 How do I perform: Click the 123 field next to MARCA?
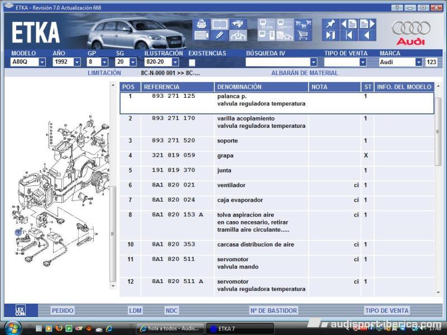click(431, 62)
